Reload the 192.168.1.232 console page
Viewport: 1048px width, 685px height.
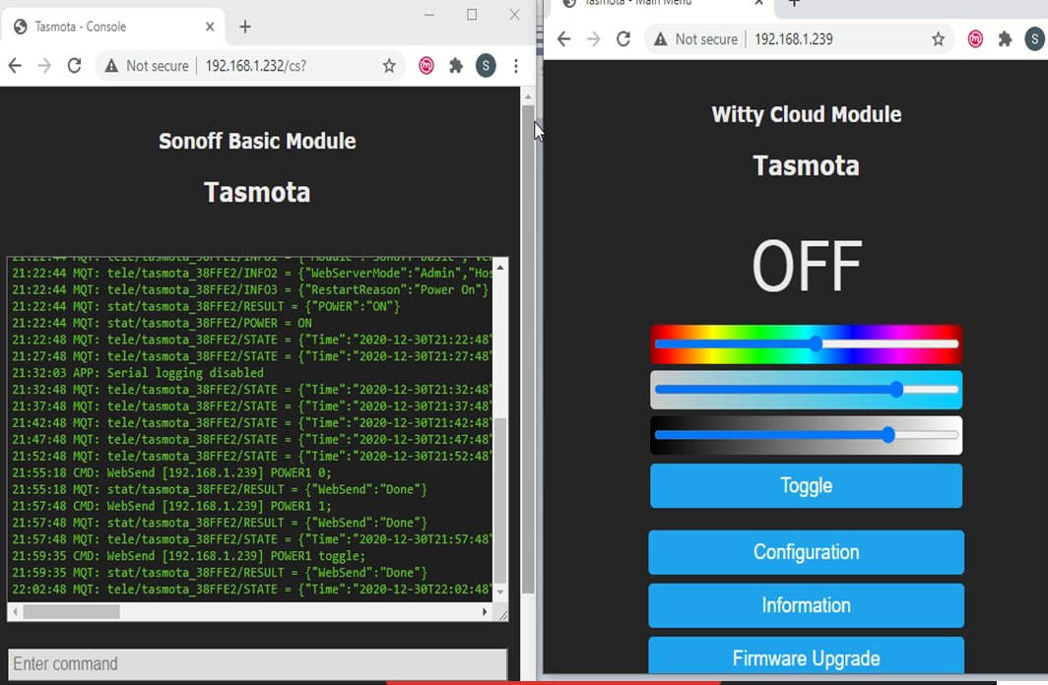74,65
